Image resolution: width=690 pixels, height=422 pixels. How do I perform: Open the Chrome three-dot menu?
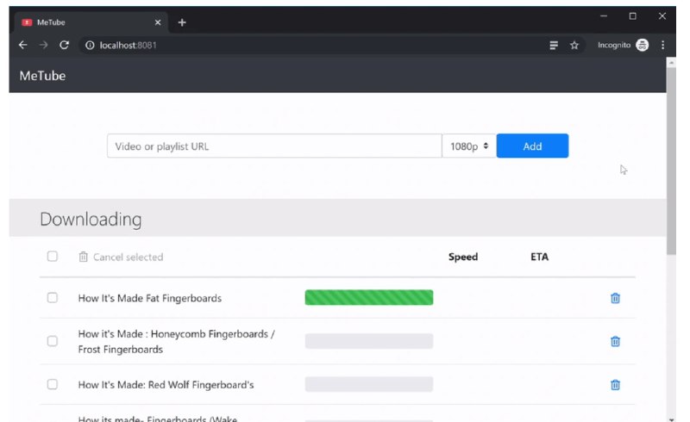click(662, 46)
